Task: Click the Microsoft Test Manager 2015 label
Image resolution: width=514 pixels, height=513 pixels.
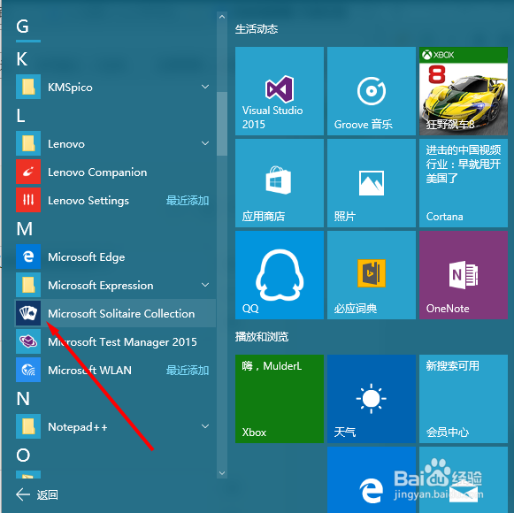Action: pos(122,342)
